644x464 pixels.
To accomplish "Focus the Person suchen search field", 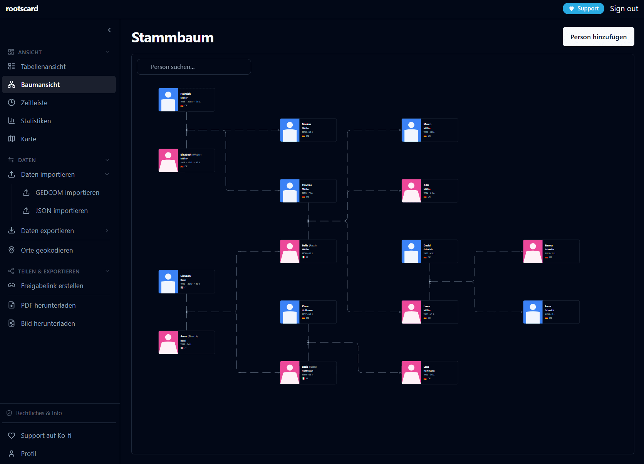I will (194, 67).
